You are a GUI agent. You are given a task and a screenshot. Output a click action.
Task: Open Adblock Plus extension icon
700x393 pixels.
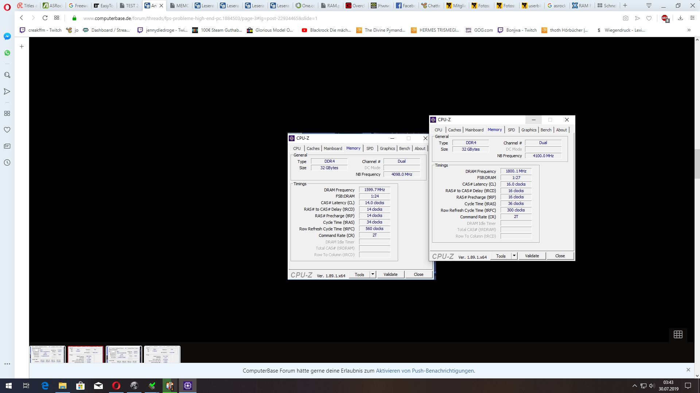click(665, 18)
